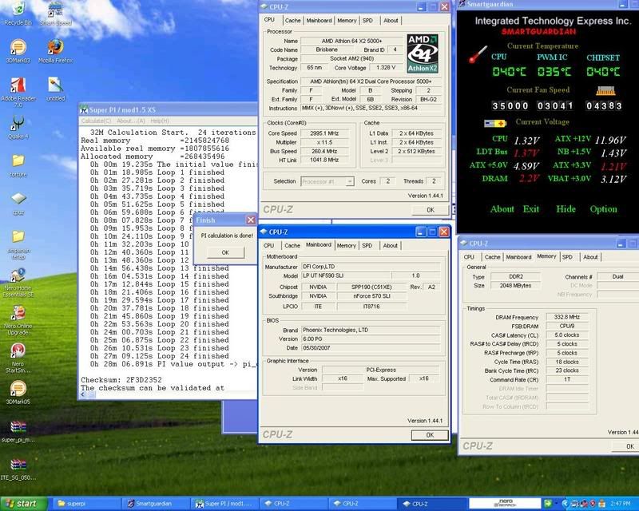This screenshot has width=639, height=511.
Task: Switch to the SPD tab in memory CPU-Z window
Action: [x=567, y=257]
